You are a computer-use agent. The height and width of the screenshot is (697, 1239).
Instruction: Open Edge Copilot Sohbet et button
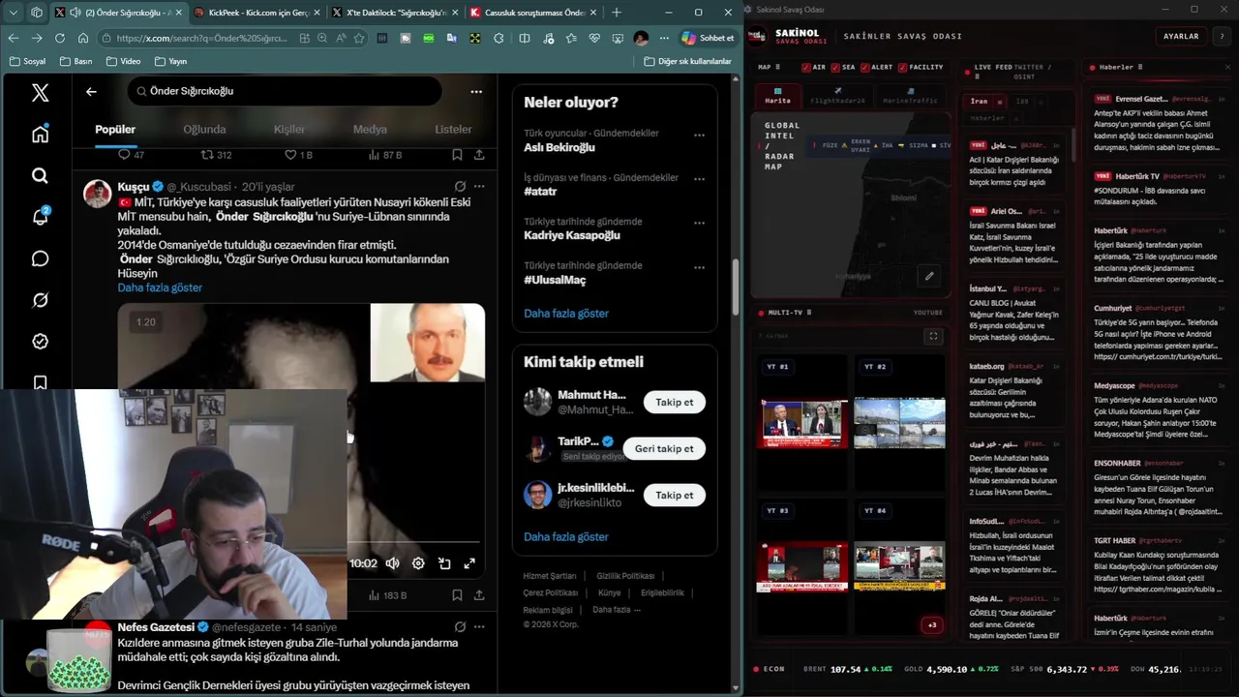(x=708, y=38)
